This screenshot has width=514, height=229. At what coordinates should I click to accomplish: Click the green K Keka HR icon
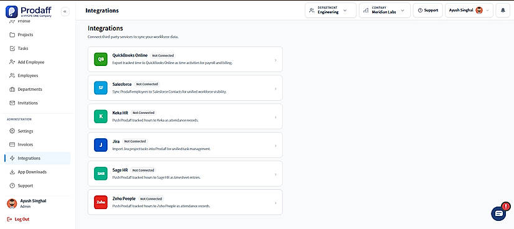101,116
